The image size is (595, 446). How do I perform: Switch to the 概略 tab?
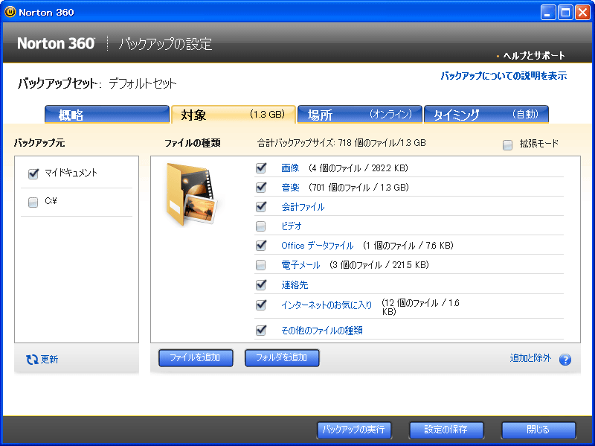click(x=107, y=115)
